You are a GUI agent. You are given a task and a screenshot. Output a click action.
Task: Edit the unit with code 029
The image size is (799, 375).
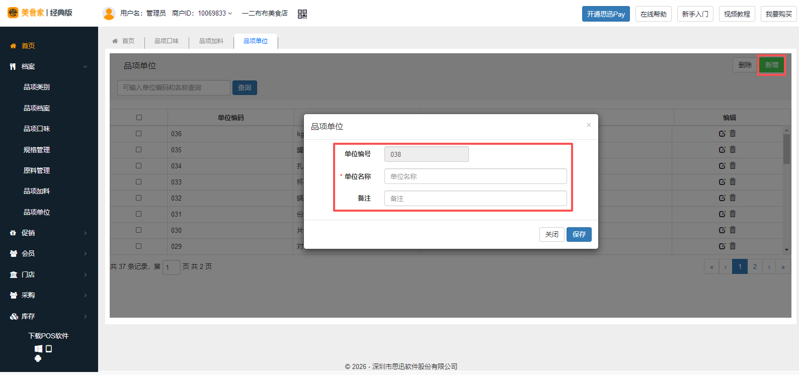tap(722, 246)
